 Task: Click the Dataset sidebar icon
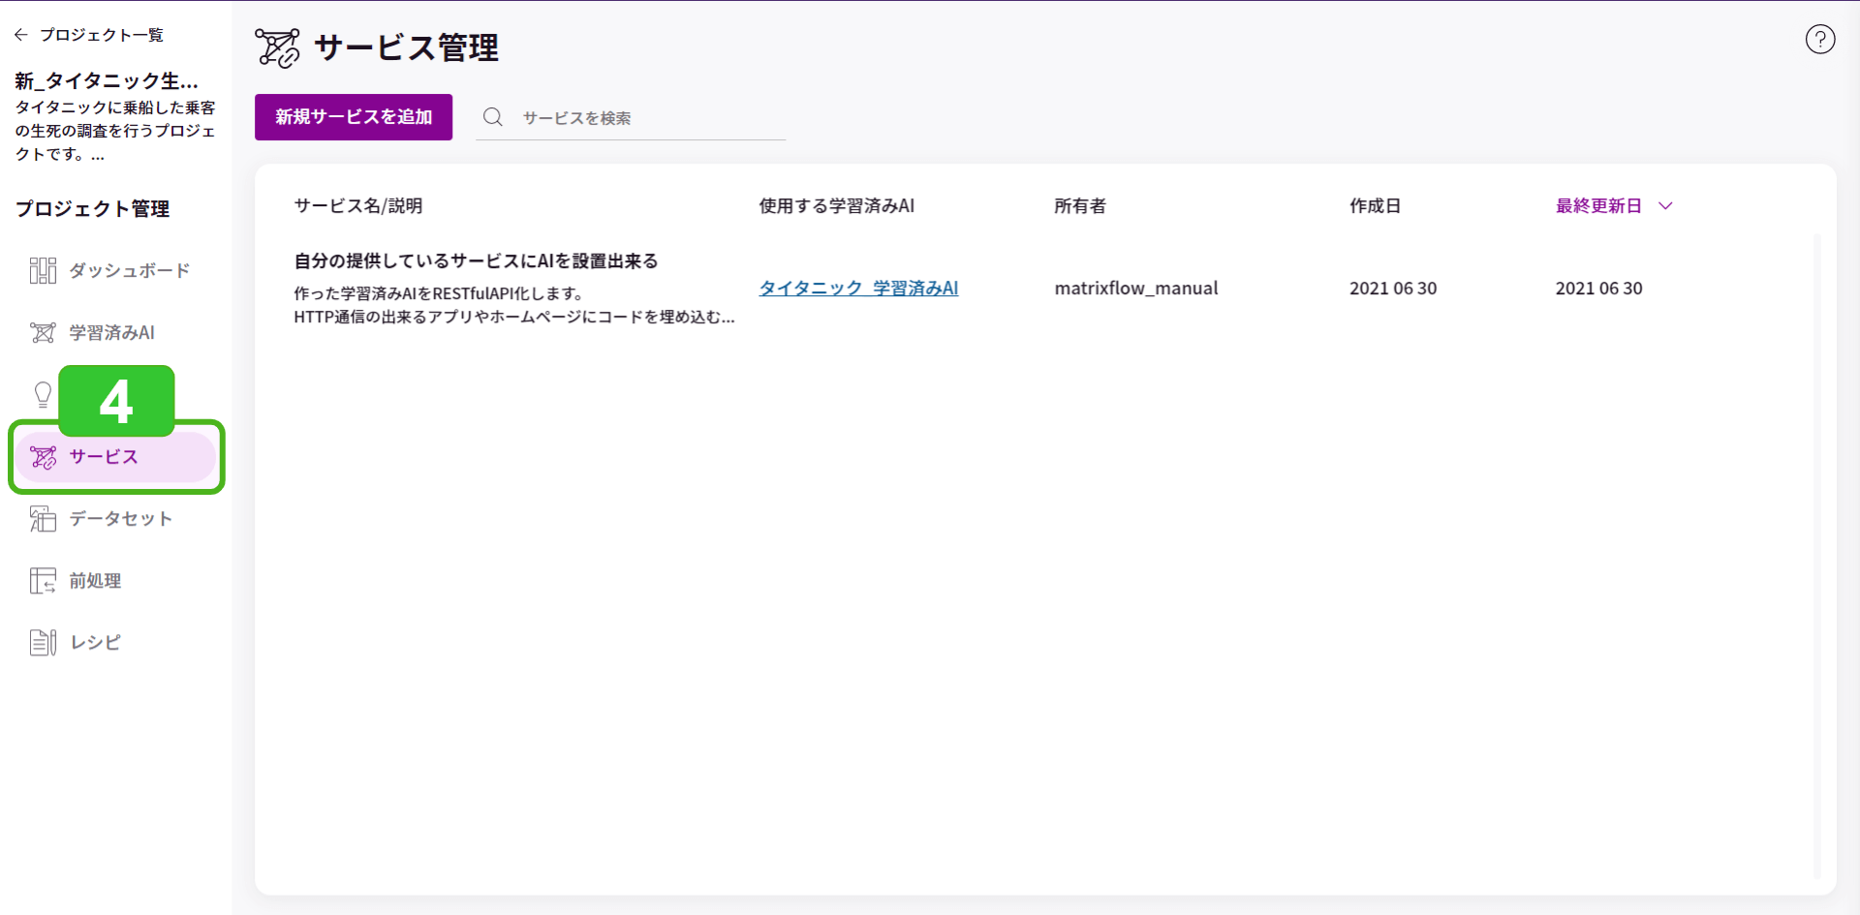click(43, 519)
